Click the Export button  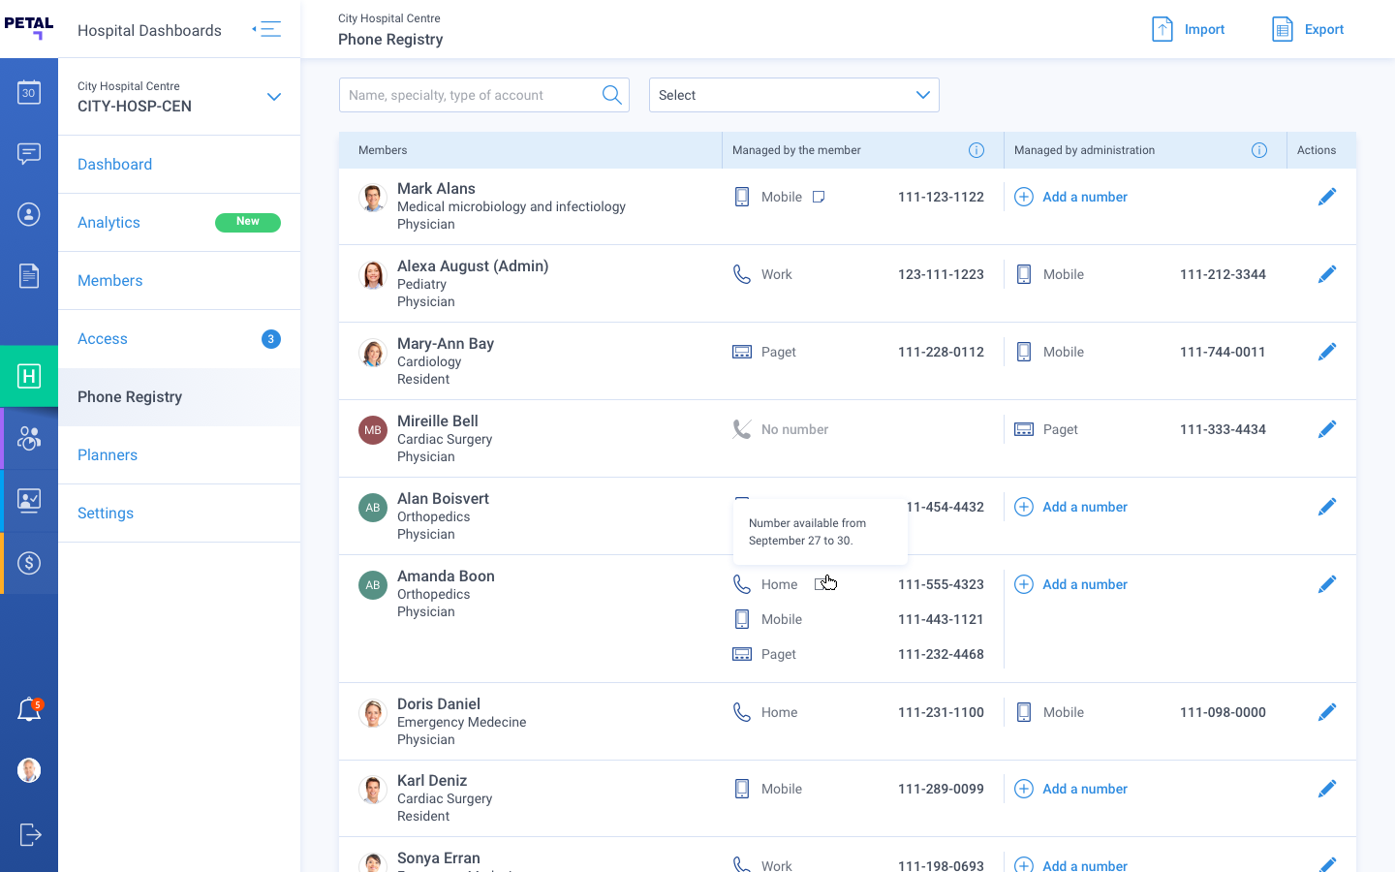(1308, 29)
